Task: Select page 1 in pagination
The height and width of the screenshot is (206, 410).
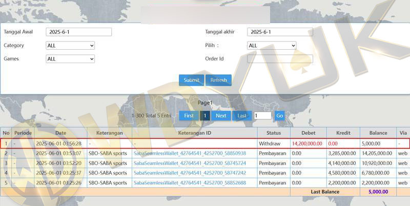Action: tap(205, 115)
